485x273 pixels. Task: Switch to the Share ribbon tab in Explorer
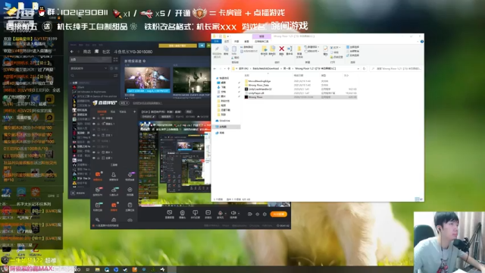(236, 41)
